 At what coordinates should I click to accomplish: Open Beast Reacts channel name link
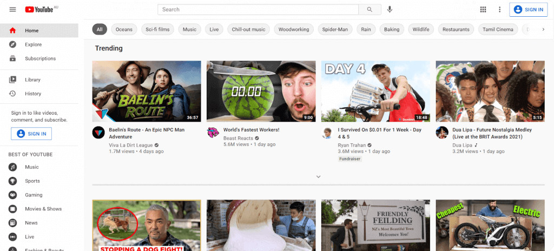pyautogui.click(x=238, y=138)
